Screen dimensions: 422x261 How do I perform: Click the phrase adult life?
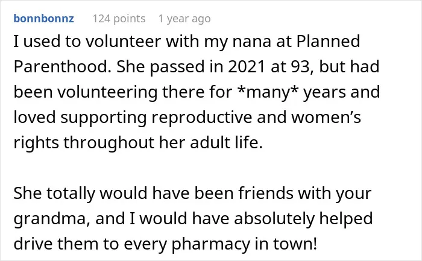226,142
